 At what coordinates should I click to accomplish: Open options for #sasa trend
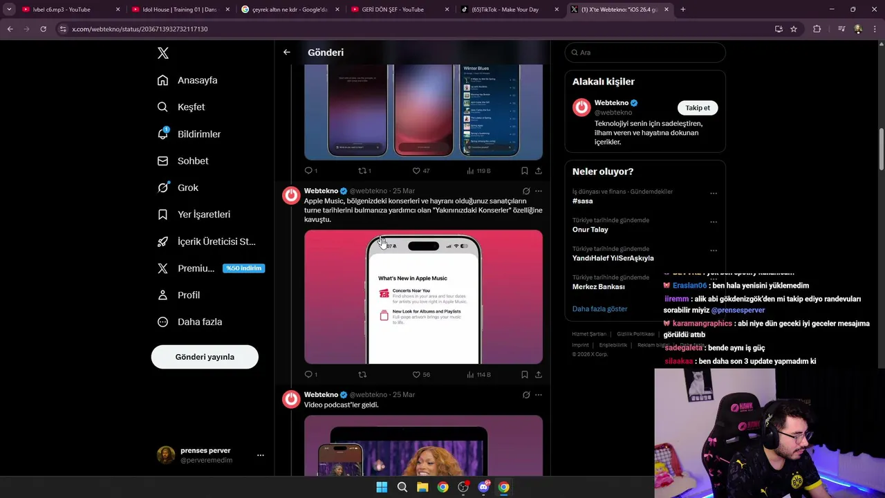[714, 194]
